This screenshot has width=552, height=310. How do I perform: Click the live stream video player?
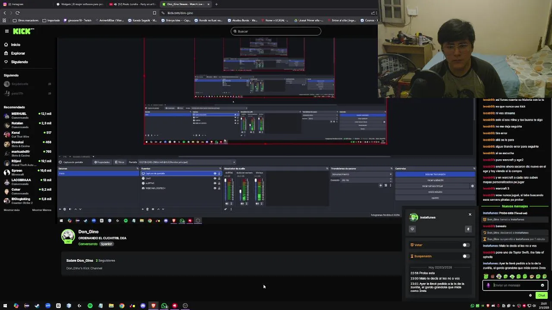click(267, 132)
